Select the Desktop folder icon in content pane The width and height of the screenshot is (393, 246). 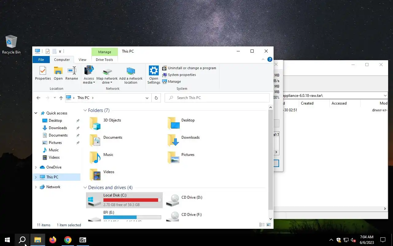173,123
